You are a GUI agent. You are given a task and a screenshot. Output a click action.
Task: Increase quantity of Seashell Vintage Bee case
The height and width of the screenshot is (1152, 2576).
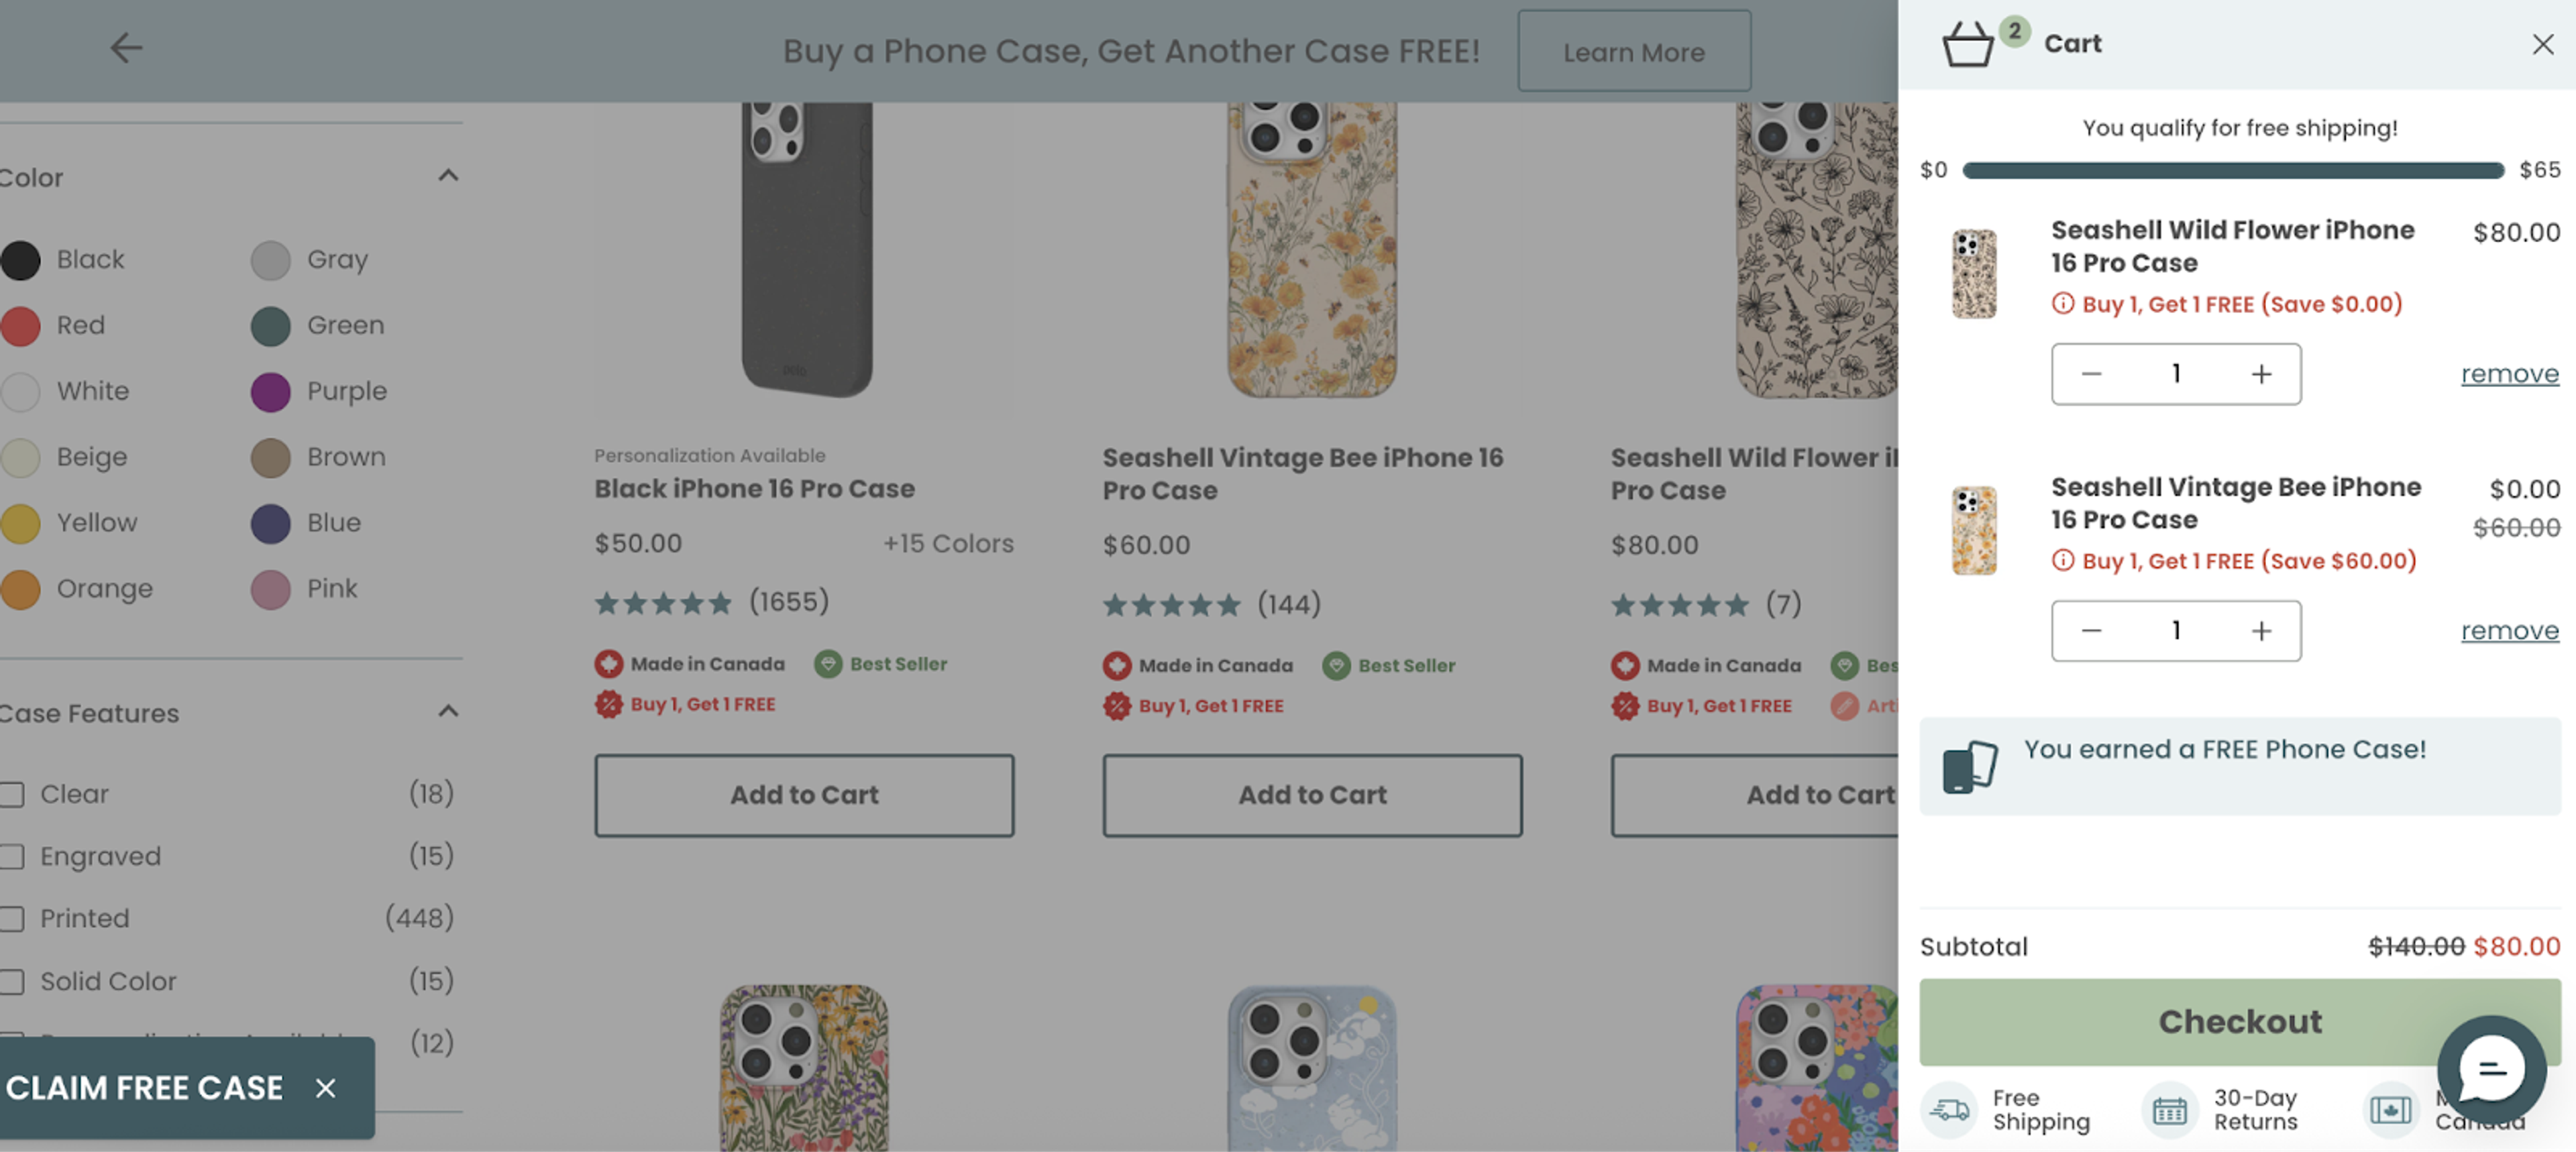pyautogui.click(x=2262, y=631)
